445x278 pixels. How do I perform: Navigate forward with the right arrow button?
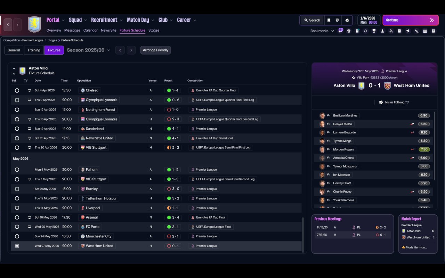17,25
